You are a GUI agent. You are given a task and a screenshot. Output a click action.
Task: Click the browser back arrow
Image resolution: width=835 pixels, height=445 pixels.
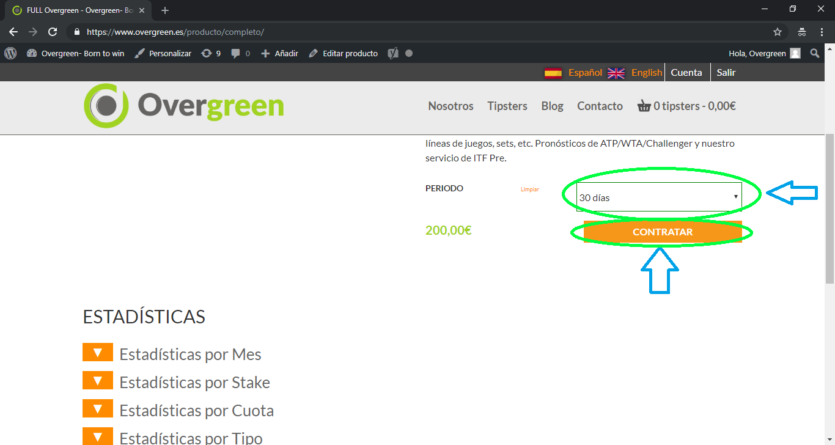(x=13, y=32)
